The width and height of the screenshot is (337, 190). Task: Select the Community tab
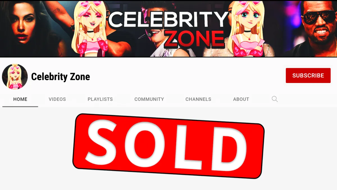pos(149,99)
